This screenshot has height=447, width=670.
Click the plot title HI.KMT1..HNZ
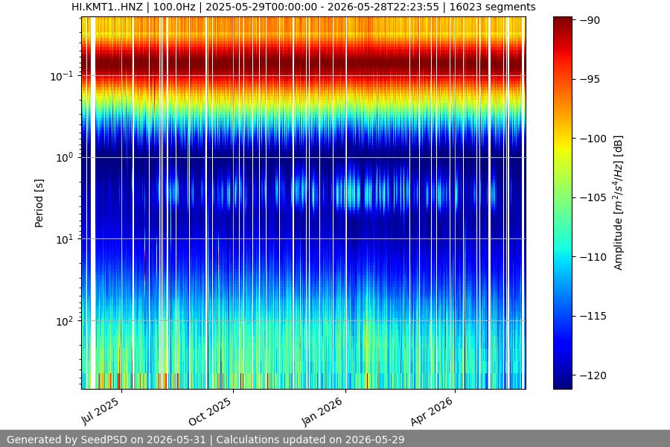coord(304,7)
